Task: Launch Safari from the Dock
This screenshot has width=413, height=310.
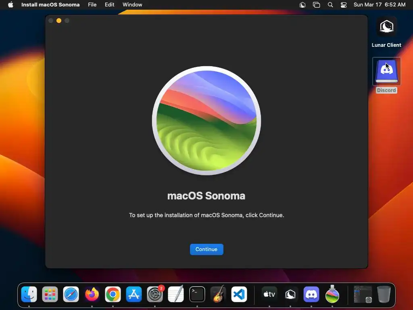Action: click(x=71, y=294)
